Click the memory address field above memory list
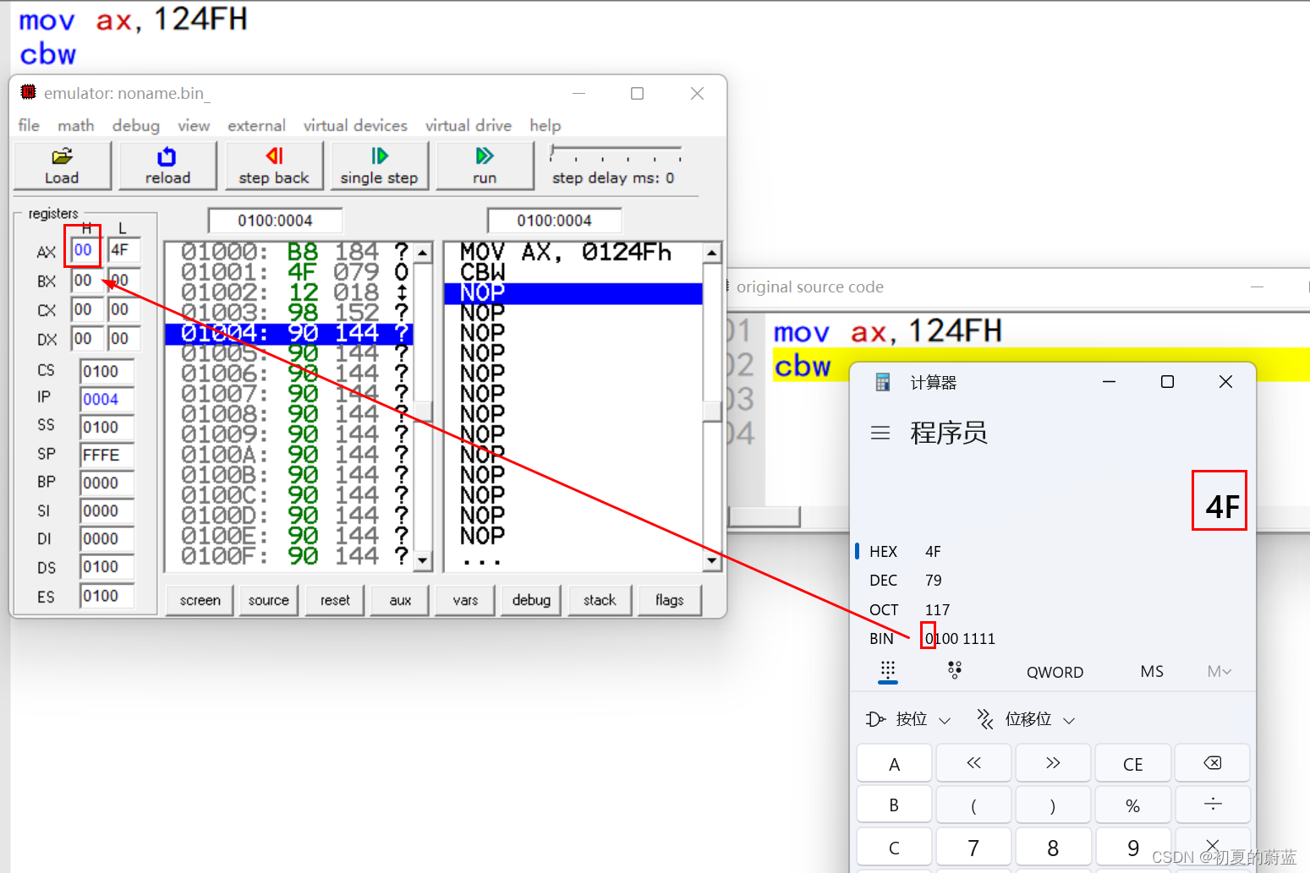The height and width of the screenshot is (873, 1310). pyautogui.click(x=275, y=221)
